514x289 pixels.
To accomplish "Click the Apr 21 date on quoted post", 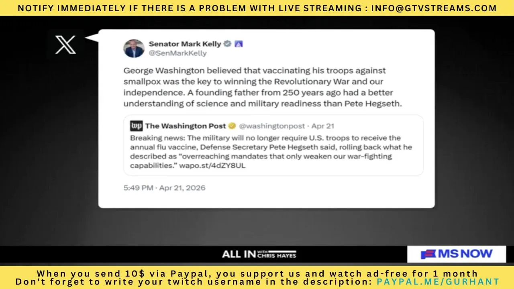I will pyautogui.click(x=323, y=126).
